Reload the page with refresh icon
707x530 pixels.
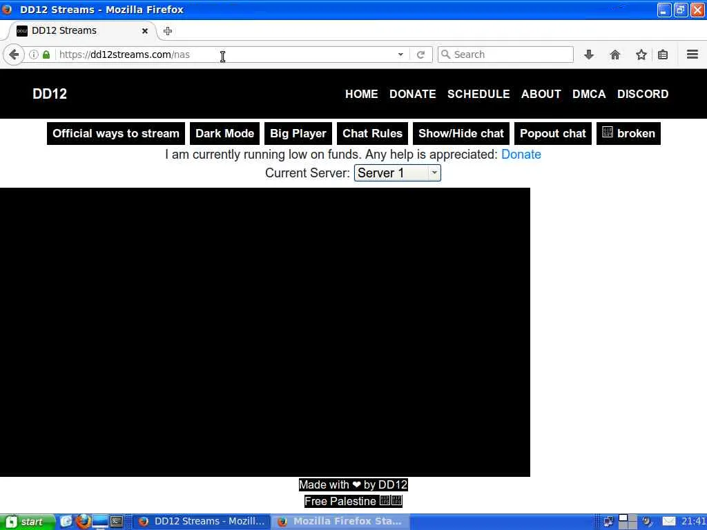(420, 55)
